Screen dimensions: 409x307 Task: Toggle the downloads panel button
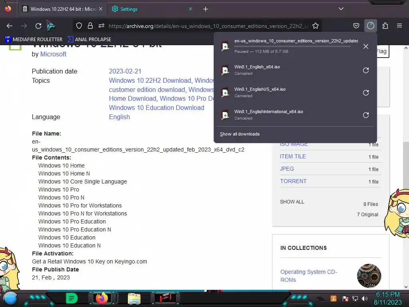click(x=371, y=26)
